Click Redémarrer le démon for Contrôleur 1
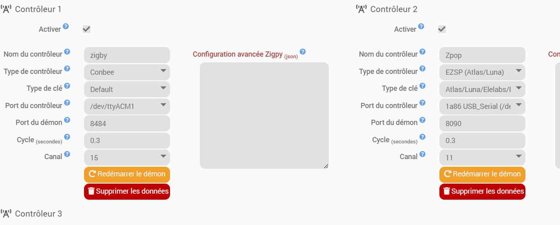 click(x=127, y=174)
